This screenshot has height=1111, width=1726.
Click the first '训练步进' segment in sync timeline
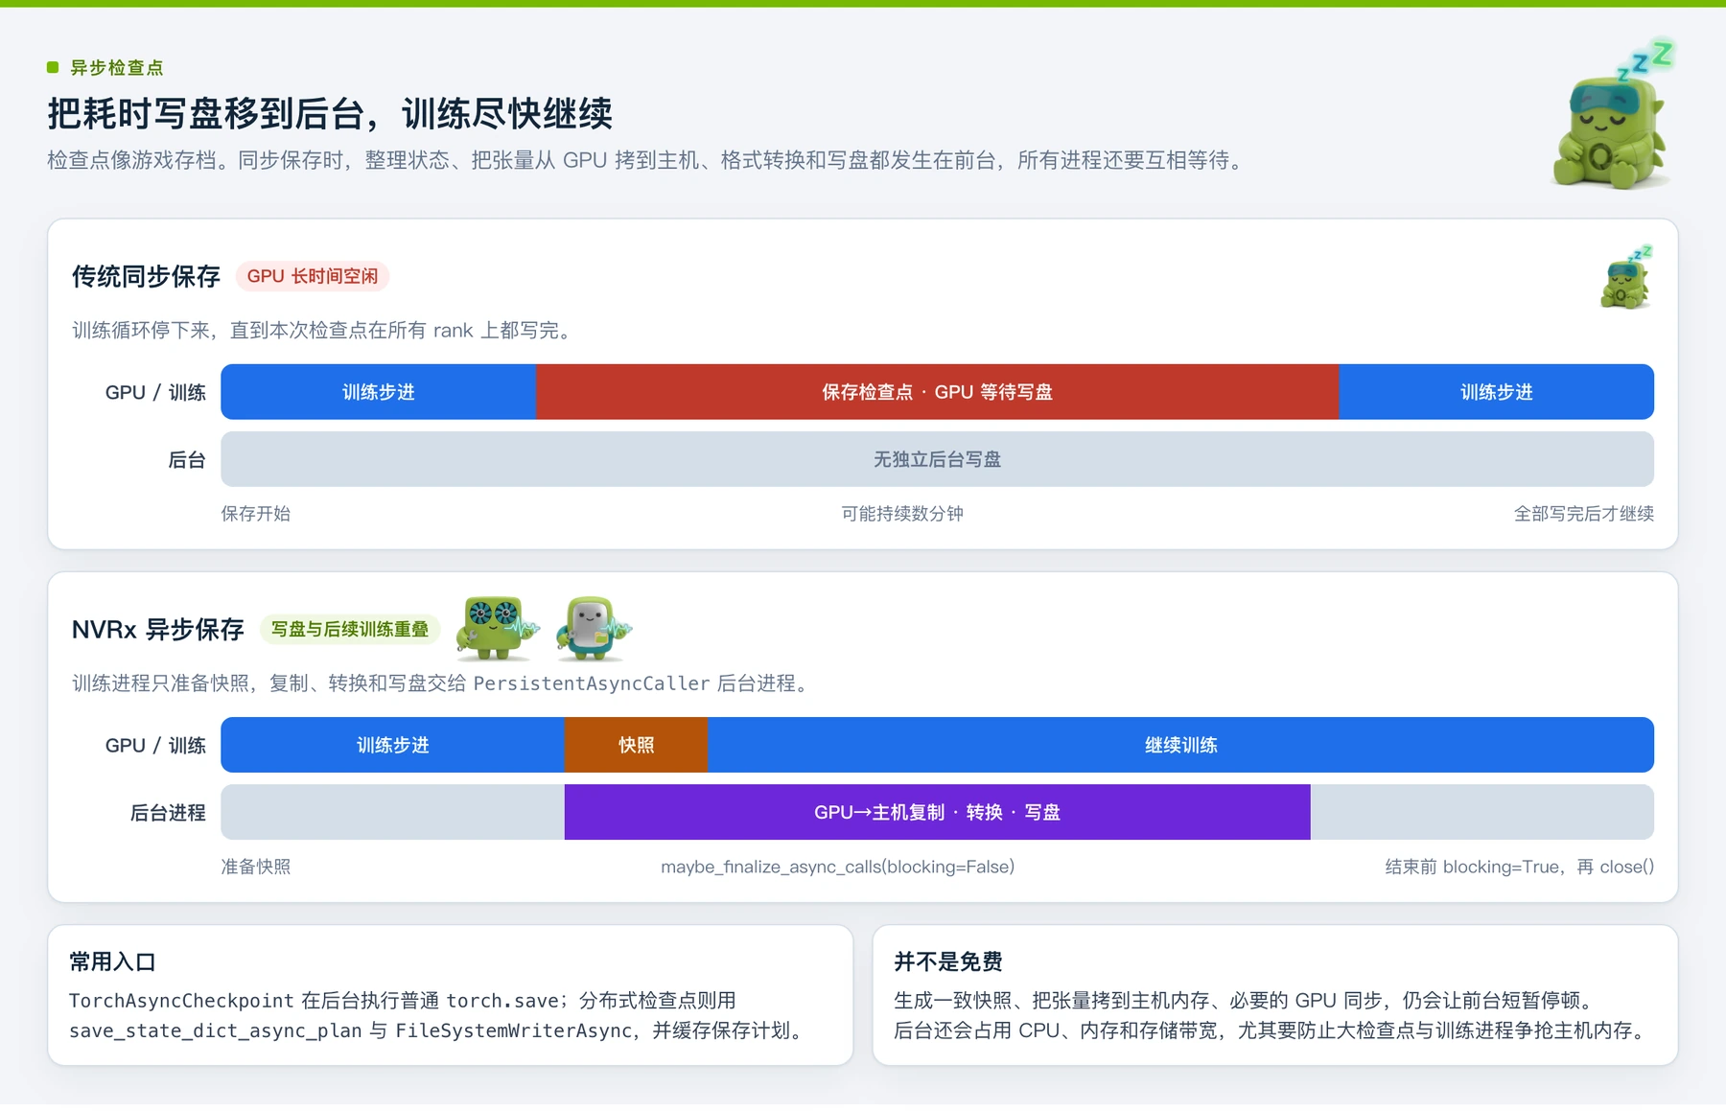[379, 392]
